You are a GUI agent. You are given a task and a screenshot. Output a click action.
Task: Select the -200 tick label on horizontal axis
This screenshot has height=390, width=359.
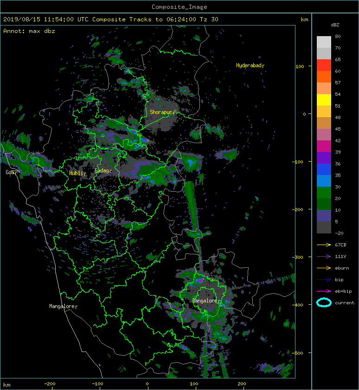coord(50,384)
